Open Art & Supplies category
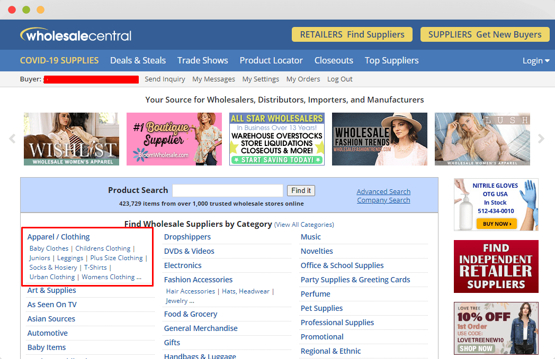Screen dimensions: 555x359 tap(52, 290)
